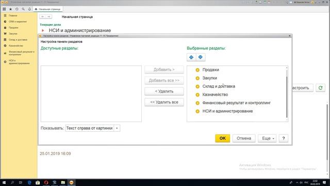Click inside the empty Доступные разделы list

[x=91, y=94]
